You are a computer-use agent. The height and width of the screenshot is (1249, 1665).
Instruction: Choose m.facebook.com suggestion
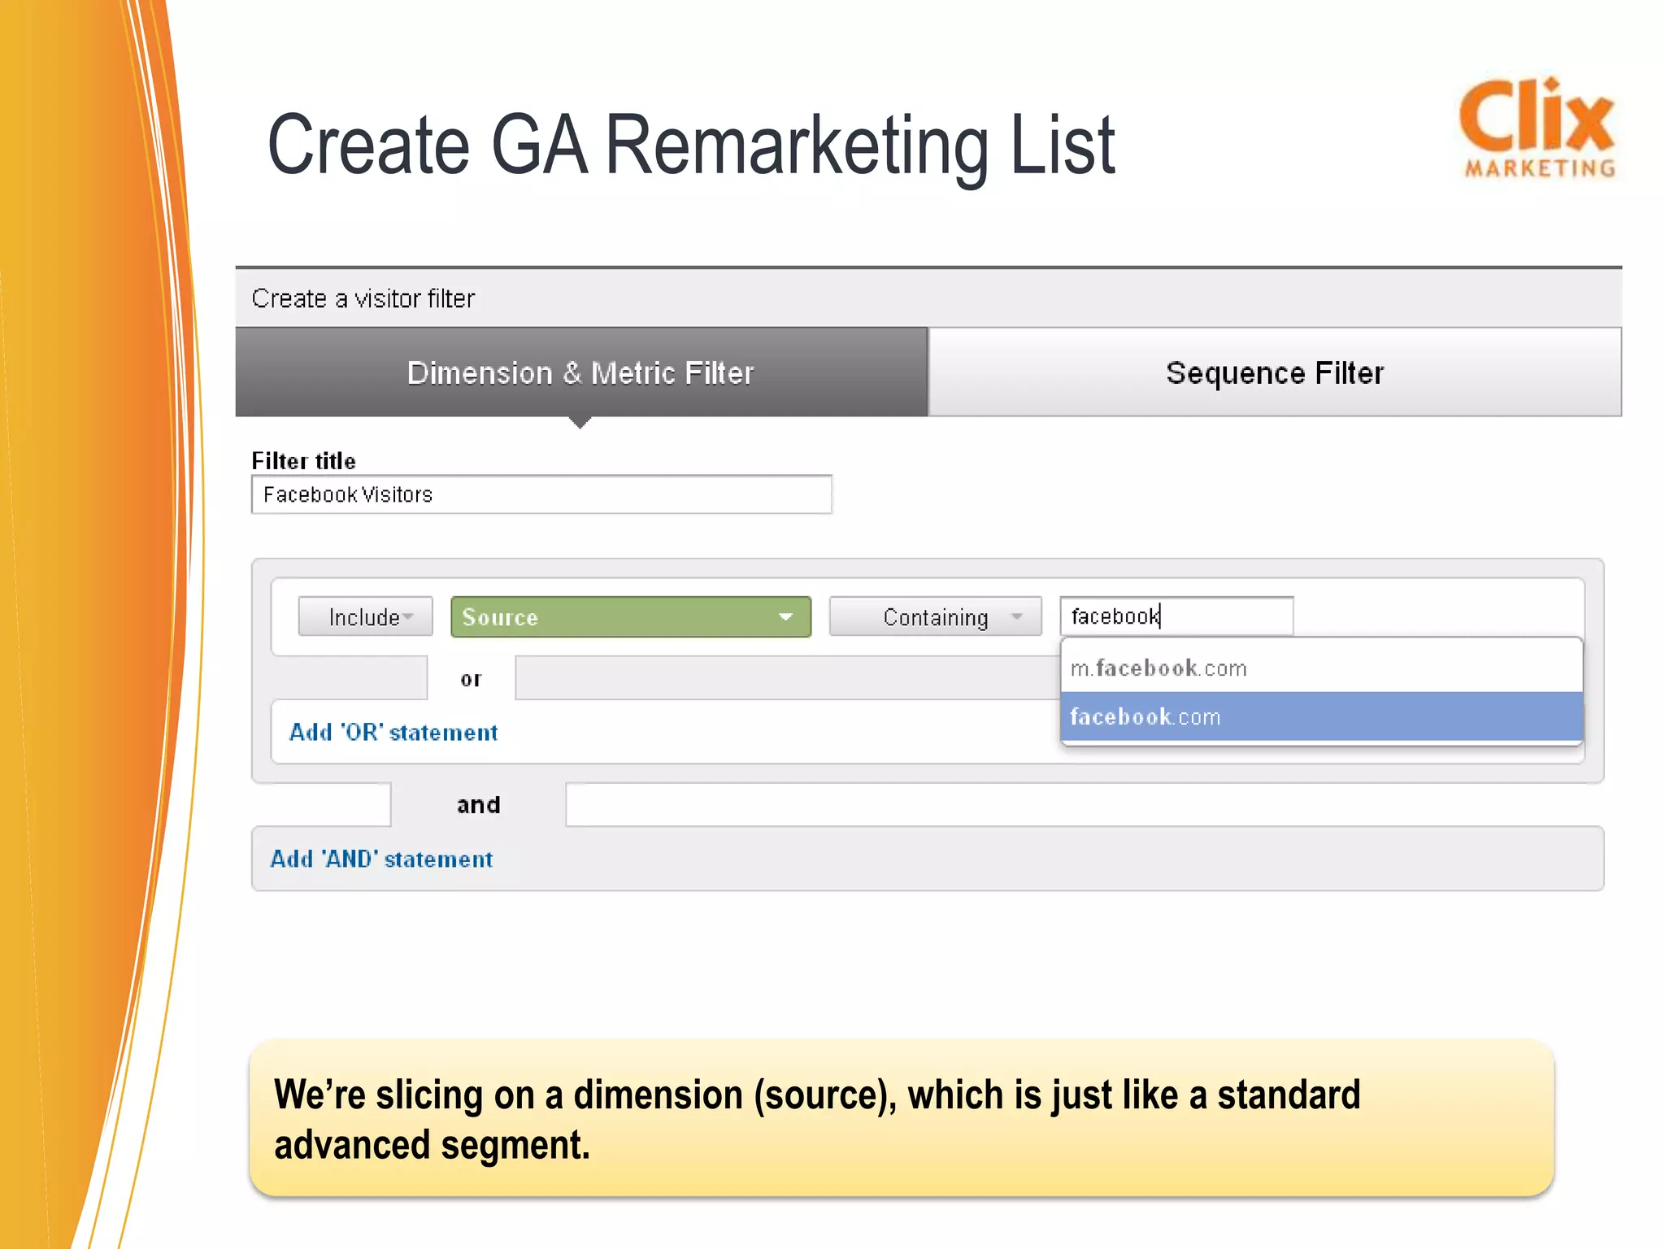tap(1322, 668)
